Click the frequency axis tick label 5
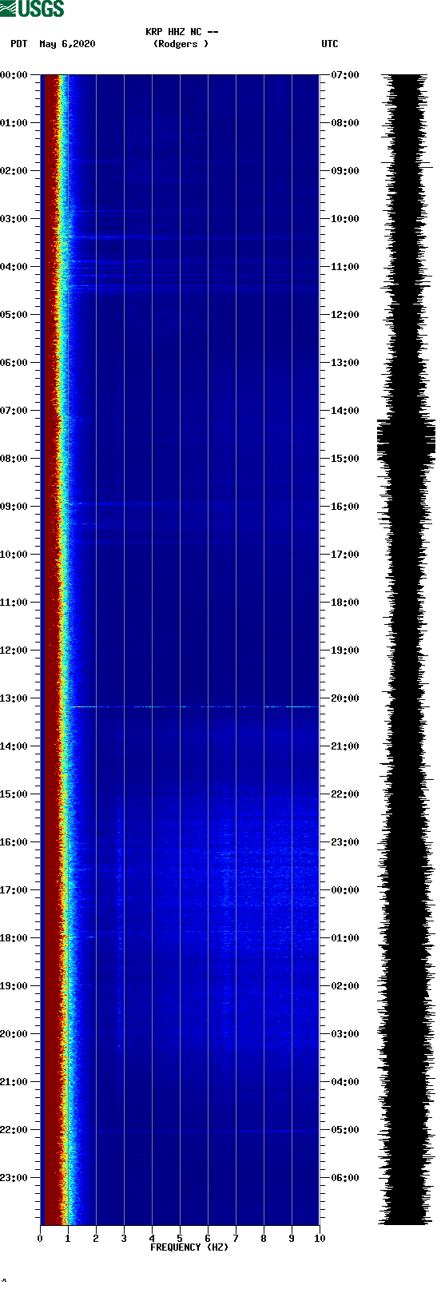Viewport: 441px width, 1289px height. click(x=180, y=1239)
